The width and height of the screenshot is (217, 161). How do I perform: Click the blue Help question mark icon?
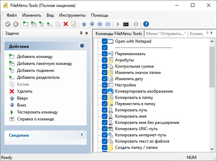[x=146, y=24]
